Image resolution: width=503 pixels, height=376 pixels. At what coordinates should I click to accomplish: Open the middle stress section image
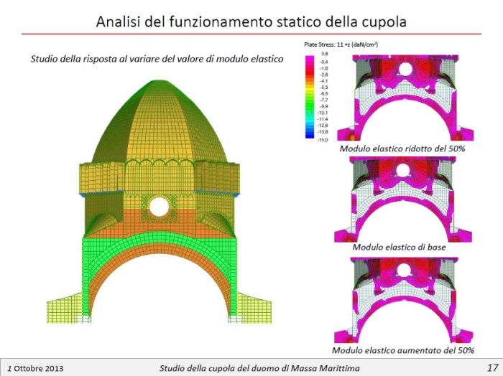point(405,198)
